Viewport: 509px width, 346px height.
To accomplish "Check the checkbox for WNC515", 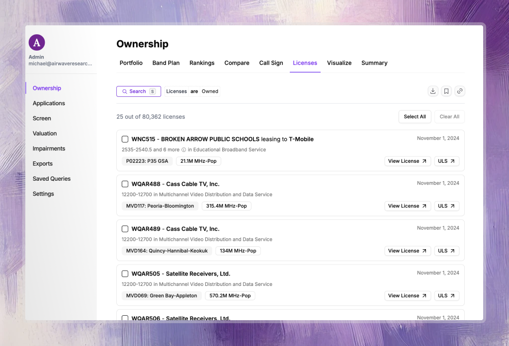I will click(x=125, y=139).
